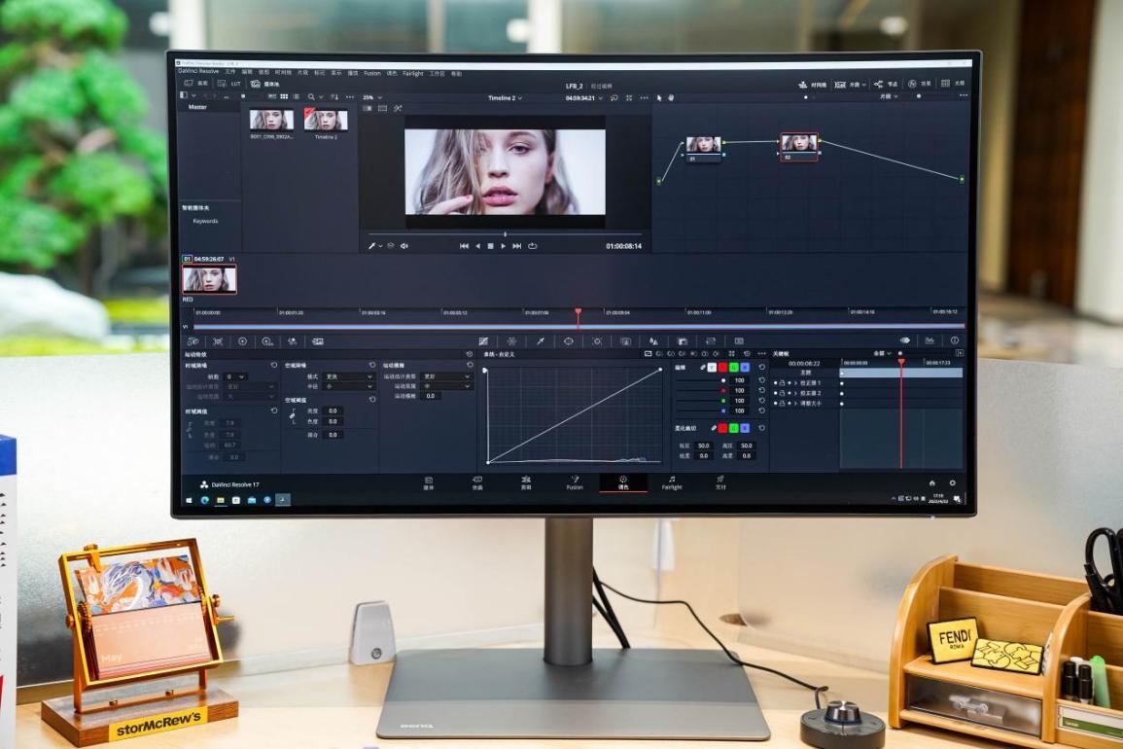Open the Color Wheels palette icon
The width and height of the screenshot is (1123, 749).
(242, 341)
